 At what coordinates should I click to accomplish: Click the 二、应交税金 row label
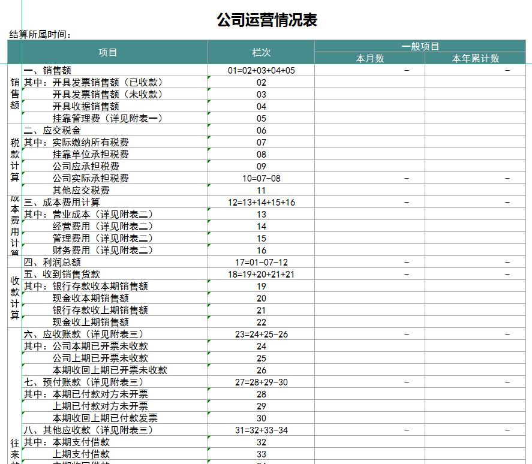click(x=50, y=130)
